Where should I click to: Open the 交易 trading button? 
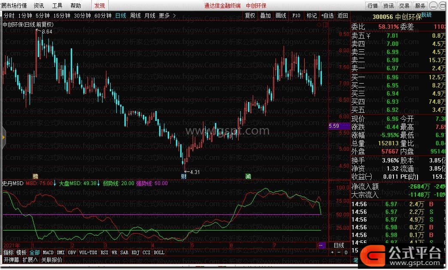pyautogui.click(x=404, y=6)
